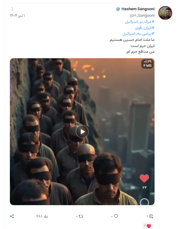Play the video with the center play button
Image resolution: width=177 pixels, height=229 pixels.
[82, 132]
